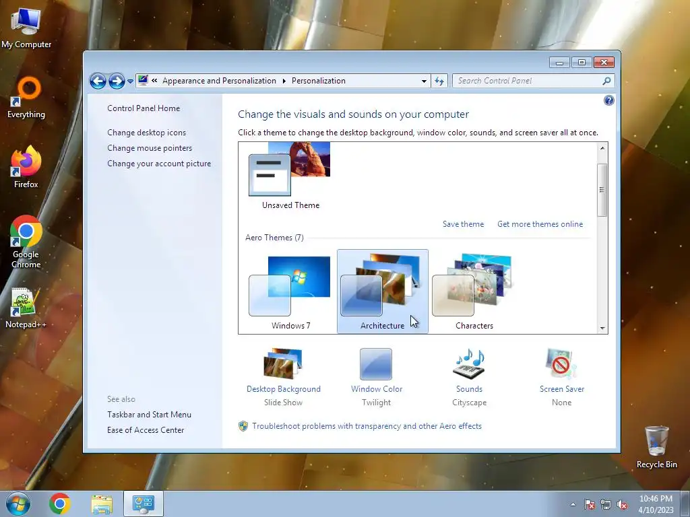Click the network tray icon
Viewport: 690px width, 517px height.
pos(606,504)
